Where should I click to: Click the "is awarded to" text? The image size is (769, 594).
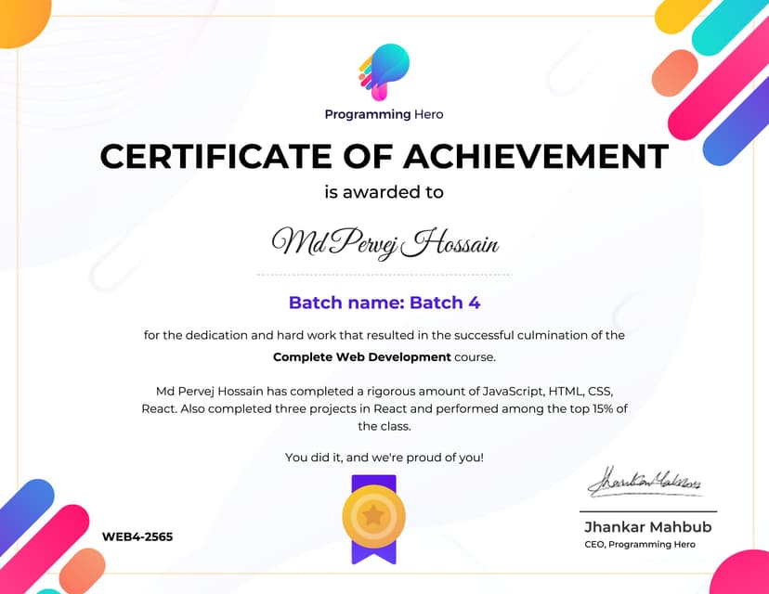tap(384, 193)
